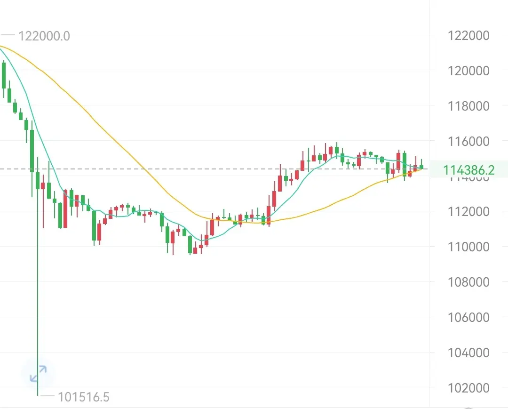Tap the 106000 price axis label
This screenshot has height=409, width=508.
[468, 318]
